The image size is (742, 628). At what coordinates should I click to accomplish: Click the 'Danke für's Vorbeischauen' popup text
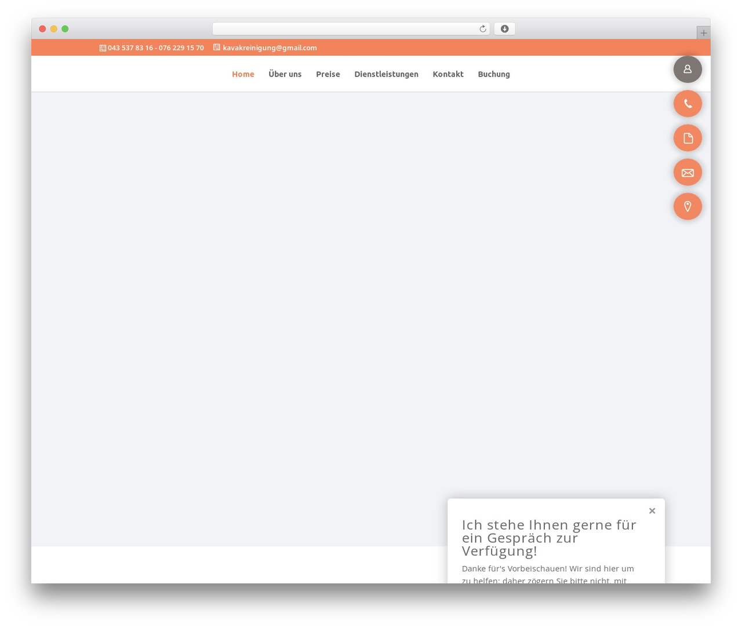(548, 574)
